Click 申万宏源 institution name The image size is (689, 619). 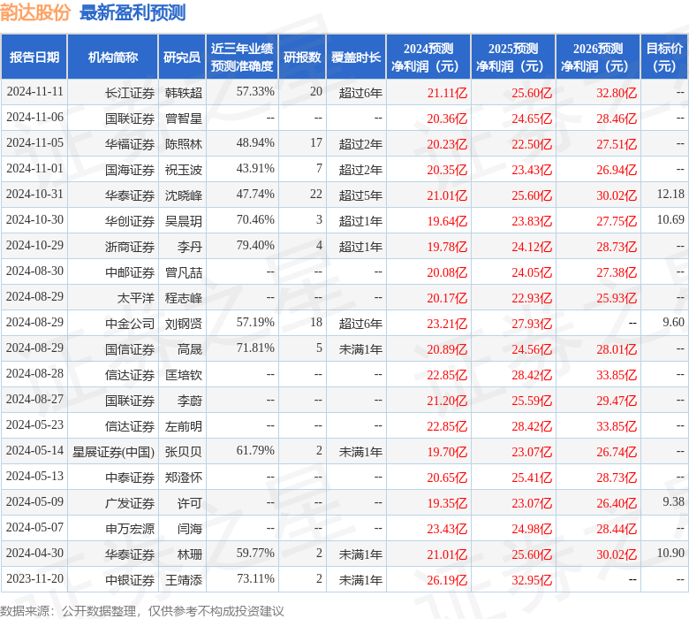point(130,529)
